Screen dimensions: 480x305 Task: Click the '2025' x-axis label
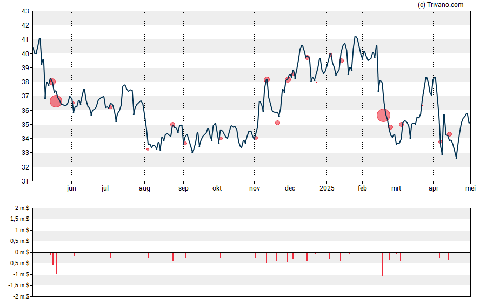327,188
